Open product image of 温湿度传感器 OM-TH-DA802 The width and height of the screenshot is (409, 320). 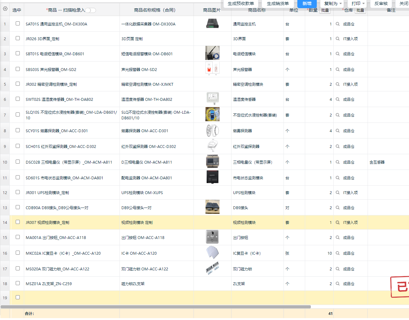[212, 99]
